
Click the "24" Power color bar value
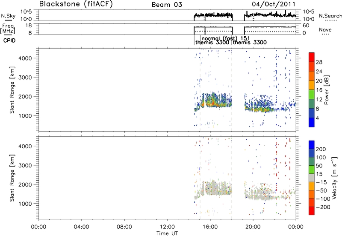point(319,72)
